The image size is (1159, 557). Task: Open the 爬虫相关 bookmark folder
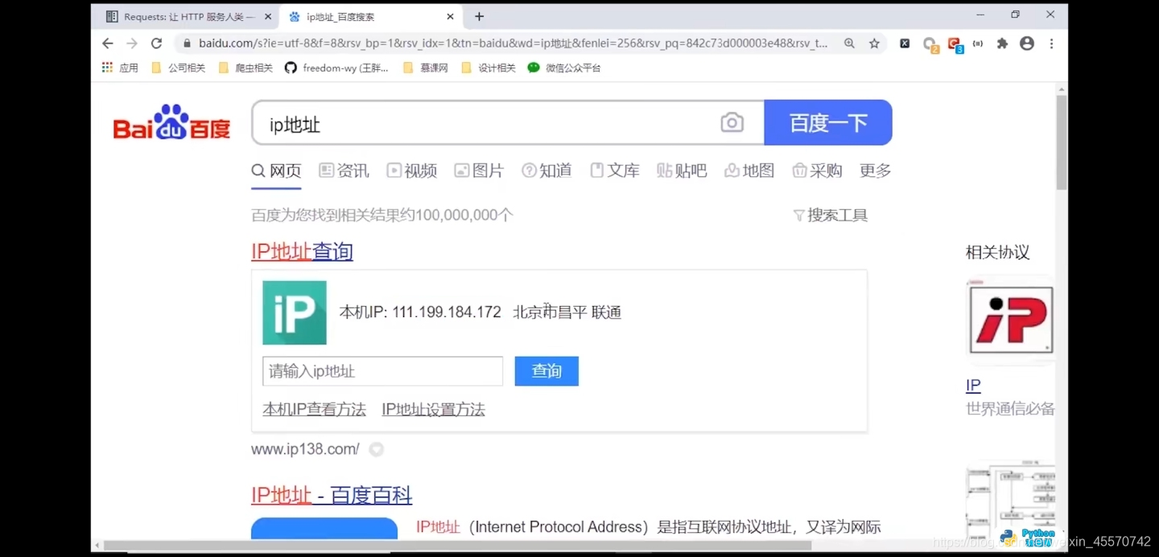click(246, 68)
